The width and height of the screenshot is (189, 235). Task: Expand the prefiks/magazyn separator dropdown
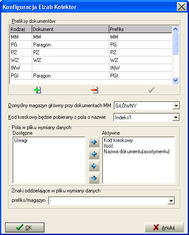click(171, 201)
